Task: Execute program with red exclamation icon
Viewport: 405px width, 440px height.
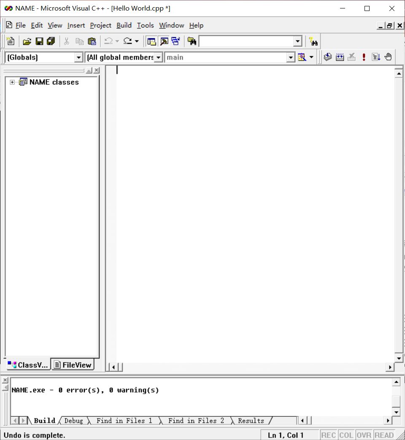Action: [364, 57]
